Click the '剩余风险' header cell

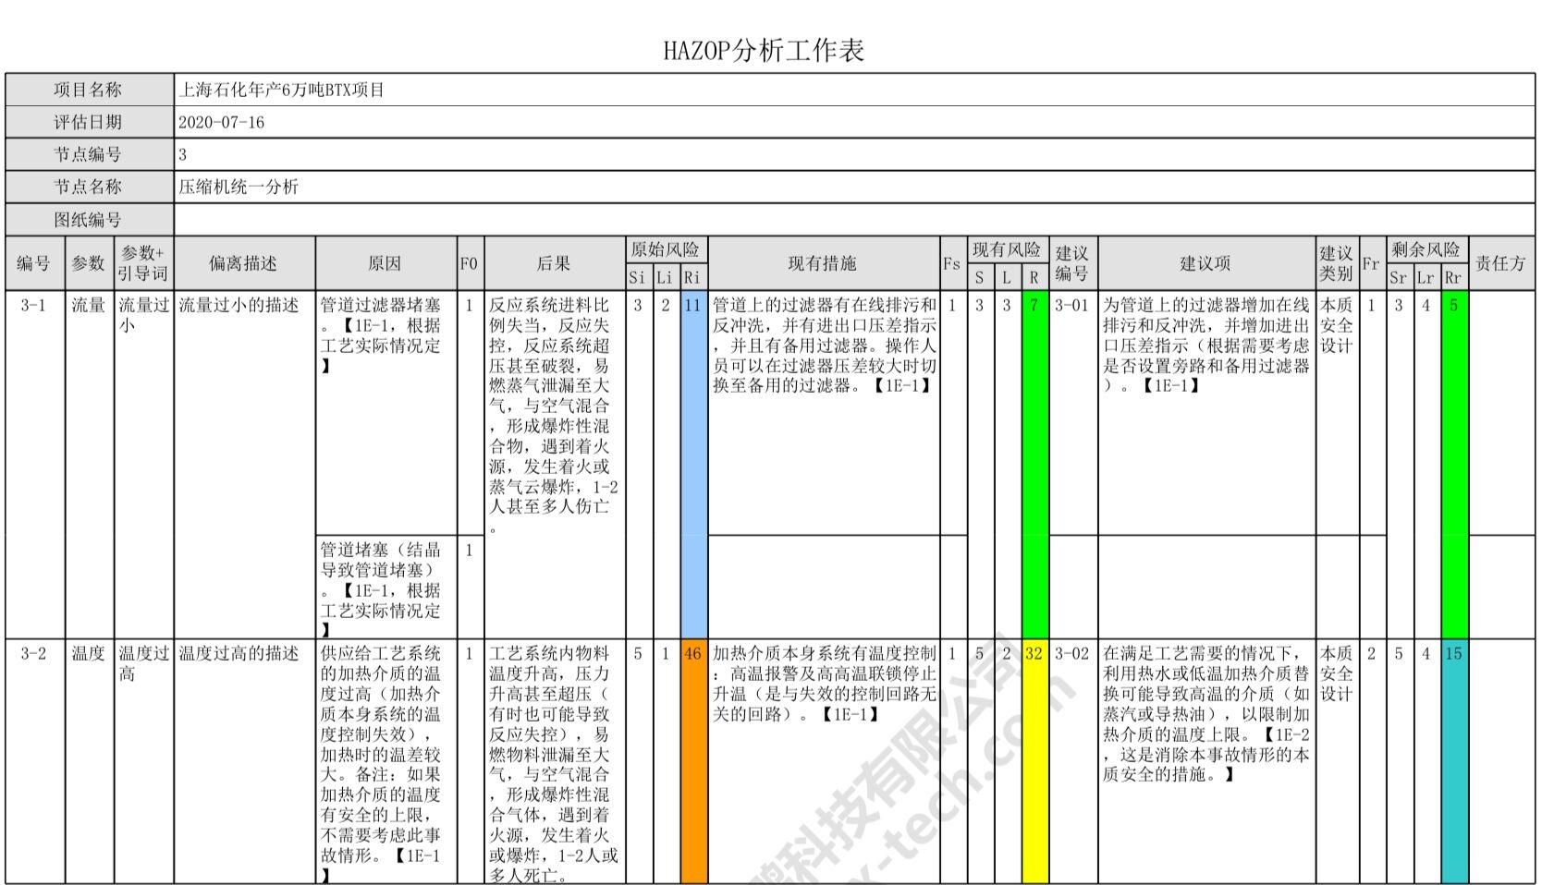point(1426,249)
